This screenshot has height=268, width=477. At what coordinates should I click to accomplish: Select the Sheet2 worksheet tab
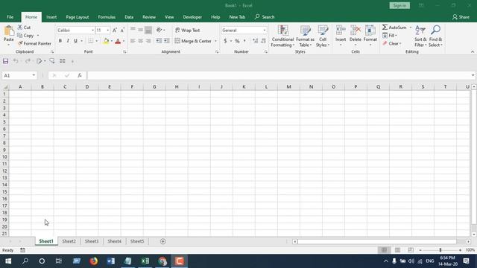click(x=69, y=241)
